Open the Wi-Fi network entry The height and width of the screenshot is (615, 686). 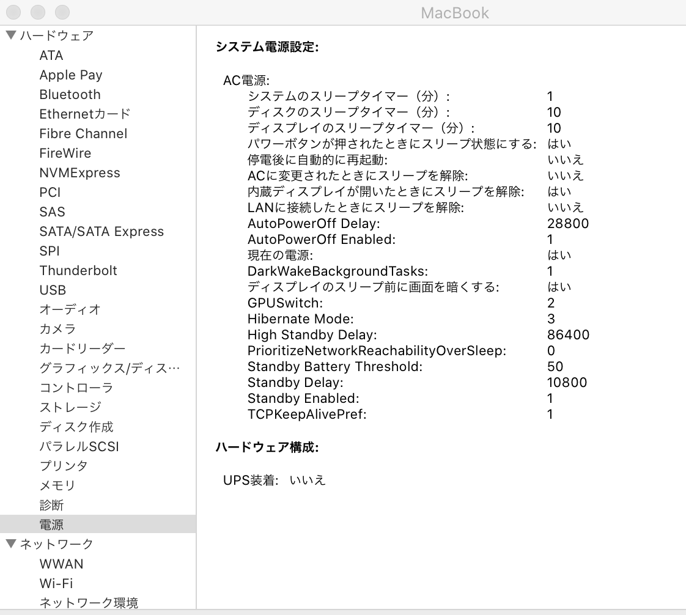click(x=56, y=583)
